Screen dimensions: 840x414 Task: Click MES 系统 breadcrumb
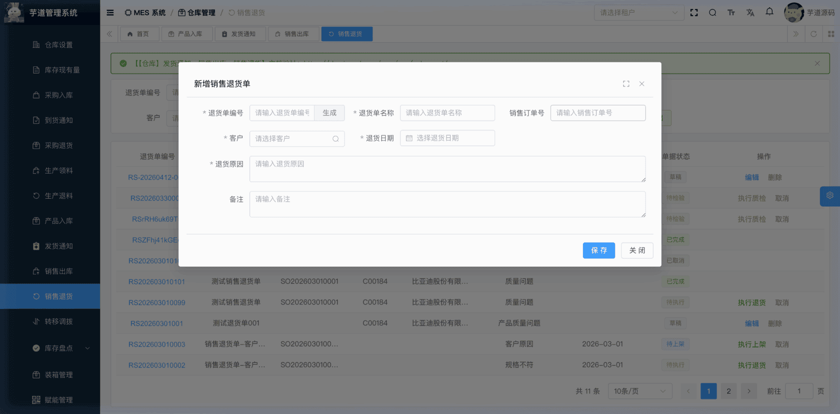click(x=145, y=12)
